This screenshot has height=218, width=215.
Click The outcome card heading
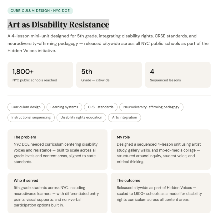[128, 181]
